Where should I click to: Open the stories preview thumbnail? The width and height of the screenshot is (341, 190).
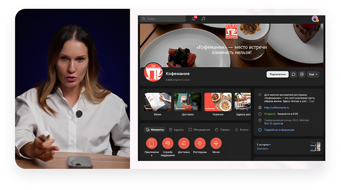click(x=315, y=146)
